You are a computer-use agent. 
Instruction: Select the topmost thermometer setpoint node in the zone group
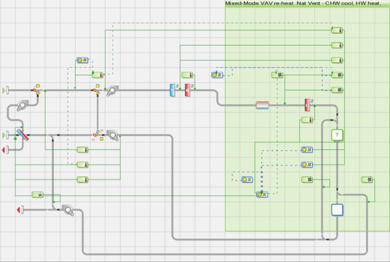[x=337, y=30]
